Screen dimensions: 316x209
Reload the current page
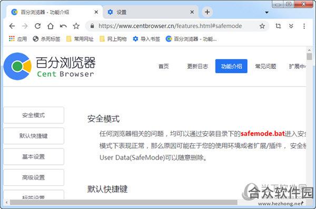pyautogui.click(x=38, y=26)
